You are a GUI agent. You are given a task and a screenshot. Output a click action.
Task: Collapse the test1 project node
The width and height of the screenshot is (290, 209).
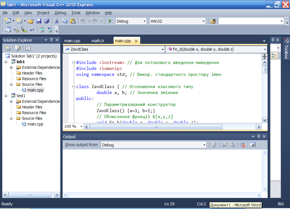pyautogui.click(x=6, y=96)
